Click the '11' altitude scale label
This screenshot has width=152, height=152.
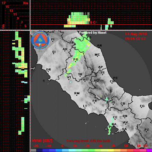(x=15, y=14)
